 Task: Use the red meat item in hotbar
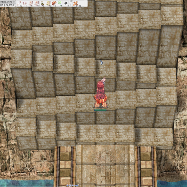click(x=54, y=3)
